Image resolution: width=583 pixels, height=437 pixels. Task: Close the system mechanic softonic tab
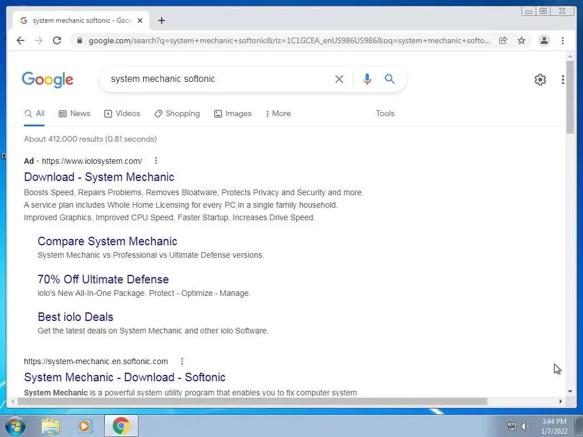point(140,20)
